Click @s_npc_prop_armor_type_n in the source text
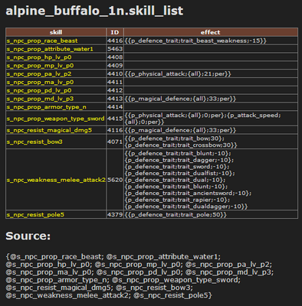The width and height of the screenshot is (302, 306). (57, 280)
